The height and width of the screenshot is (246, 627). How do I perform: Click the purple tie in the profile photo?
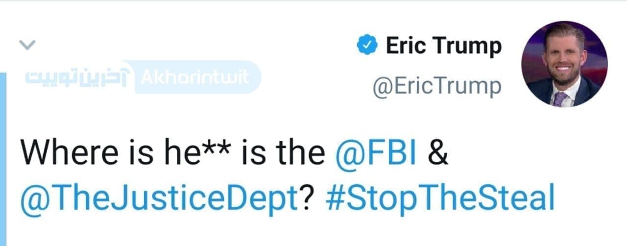pyautogui.click(x=559, y=98)
